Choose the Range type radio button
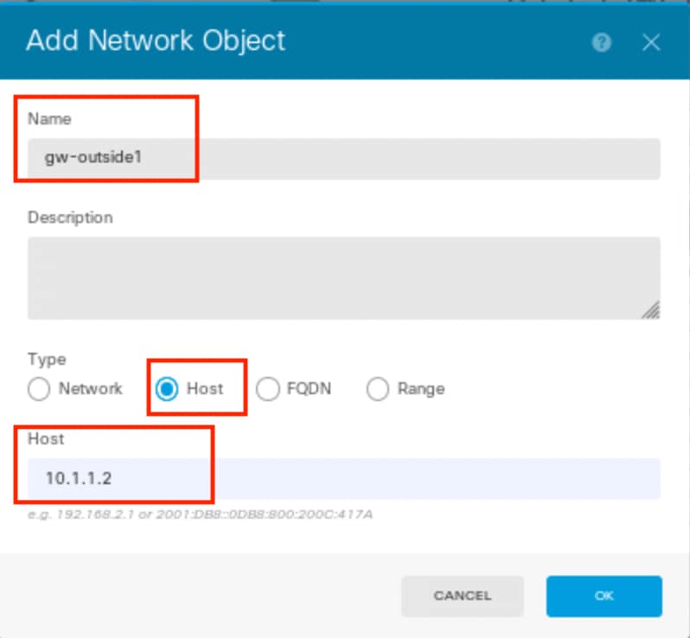Viewport: 690px width, 638px height. click(378, 389)
